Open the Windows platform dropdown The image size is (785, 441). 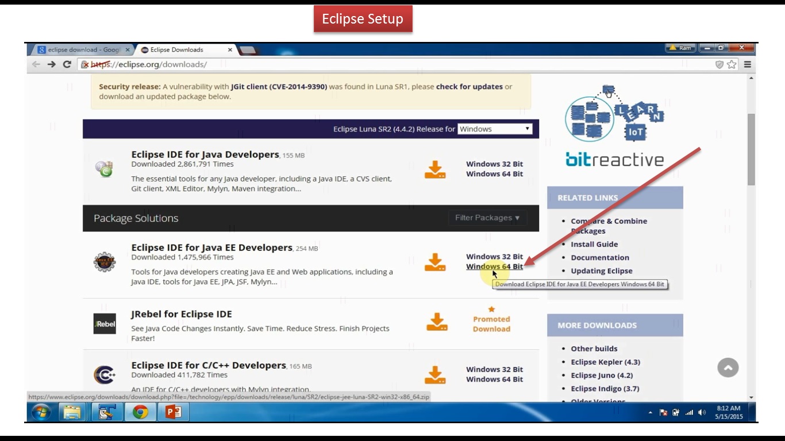click(x=495, y=129)
